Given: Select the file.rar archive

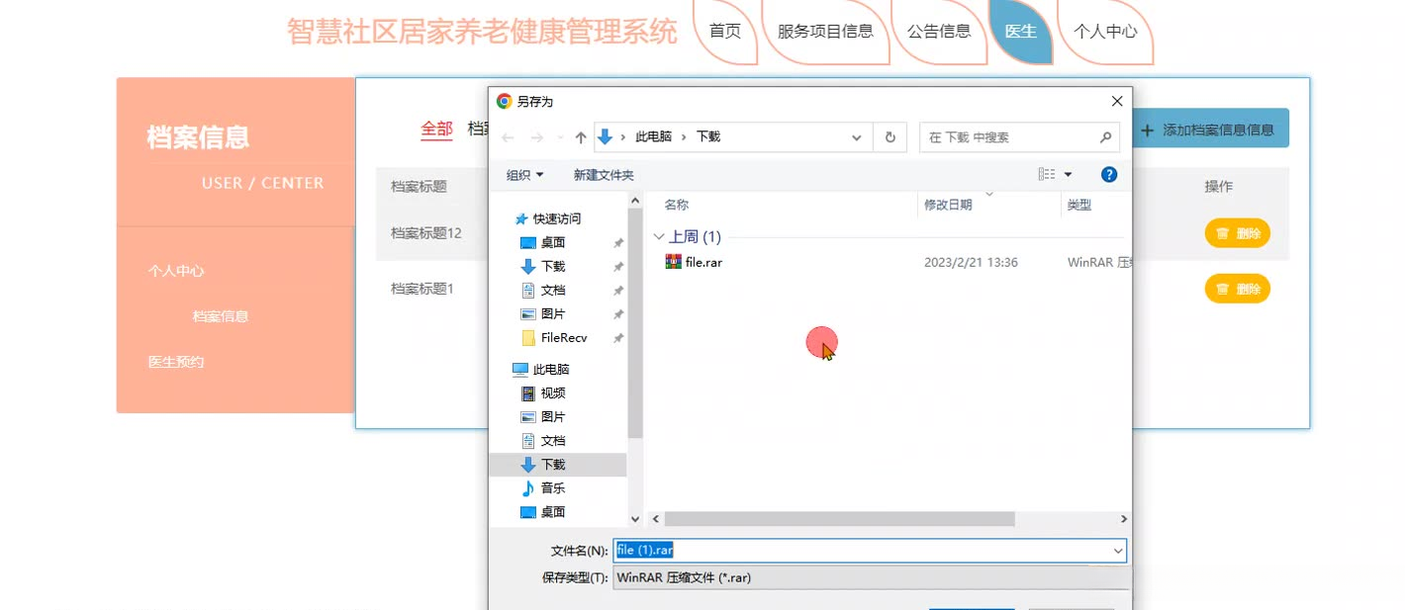Looking at the screenshot, I should [695, 262].
